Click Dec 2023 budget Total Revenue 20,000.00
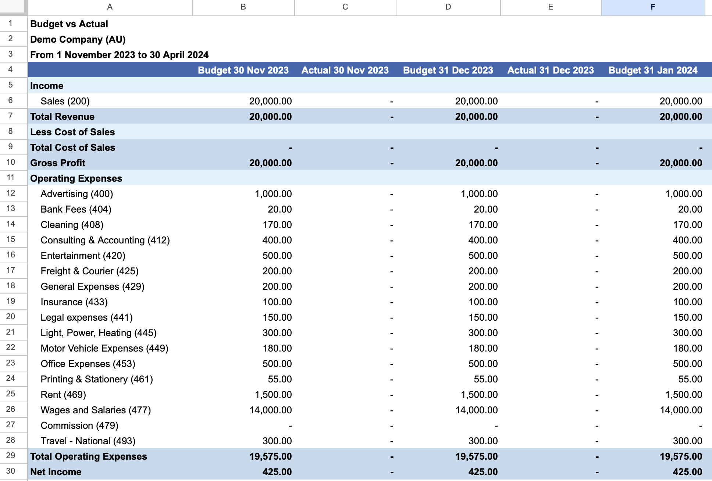 (448, 117)
